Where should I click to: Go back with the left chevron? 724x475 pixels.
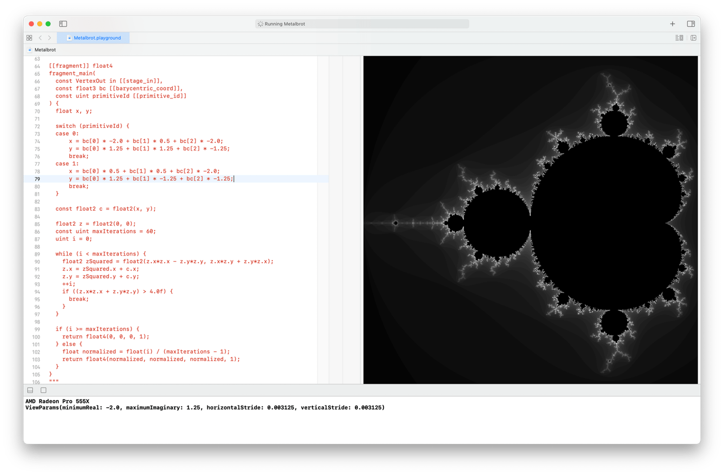(40, 38)
